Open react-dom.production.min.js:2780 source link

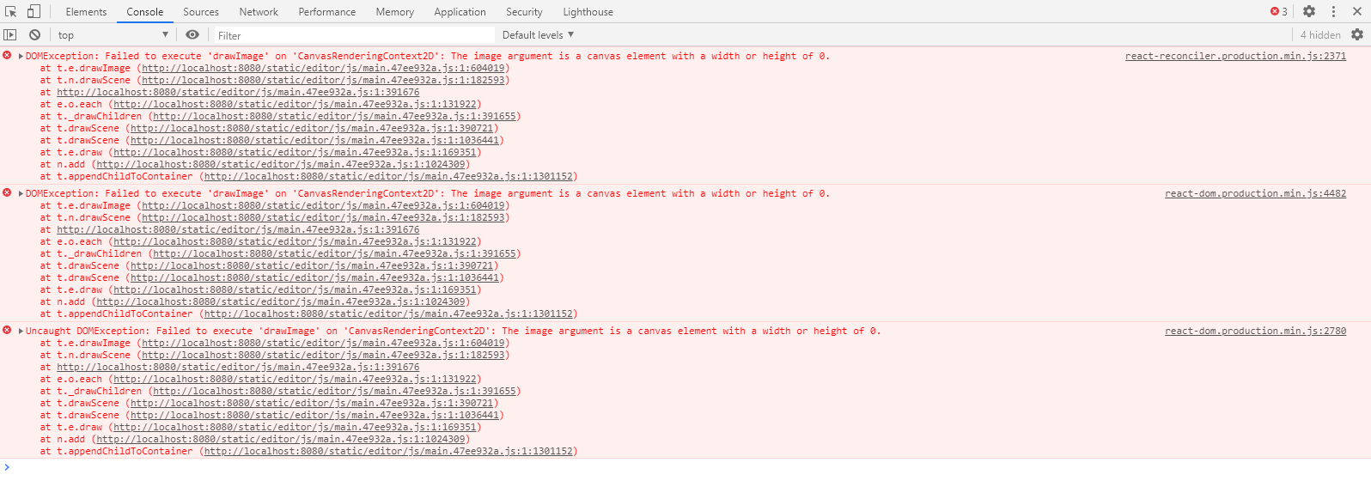[1255, 331]
